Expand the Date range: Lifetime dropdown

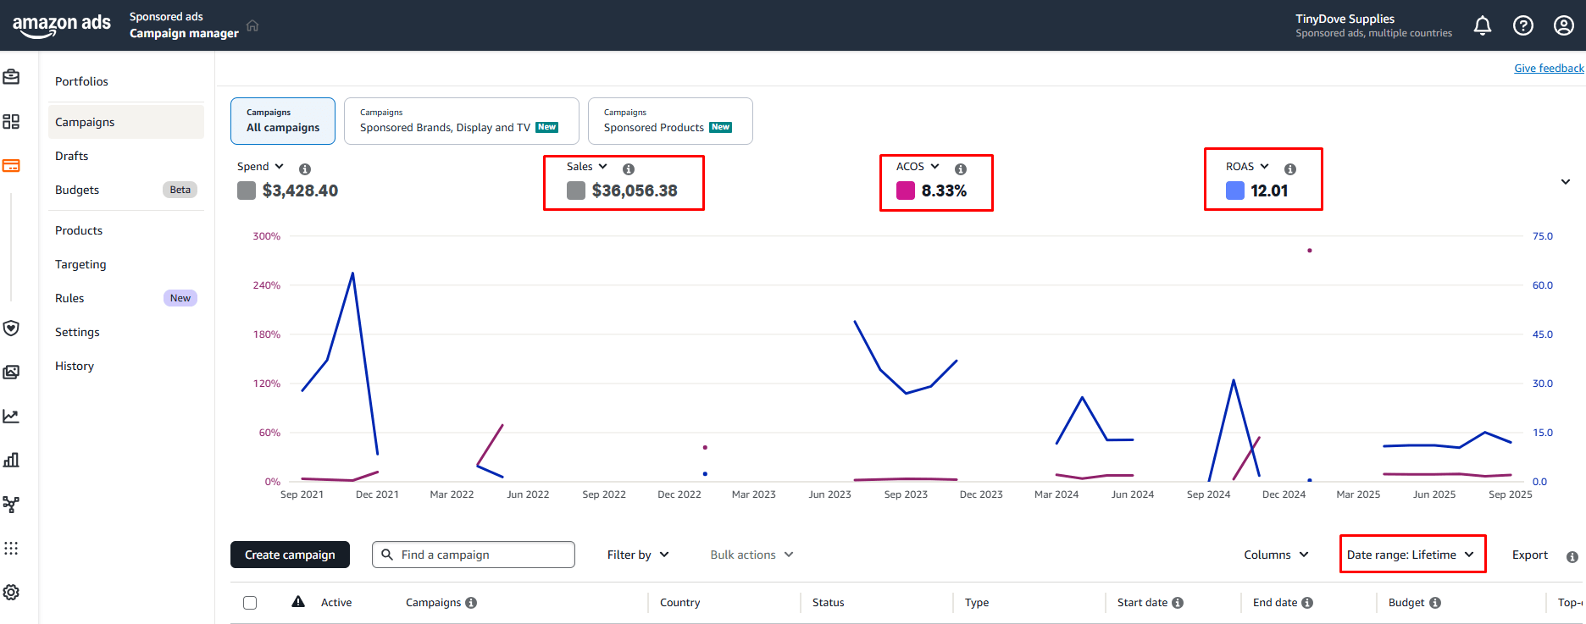point(1411,555)
